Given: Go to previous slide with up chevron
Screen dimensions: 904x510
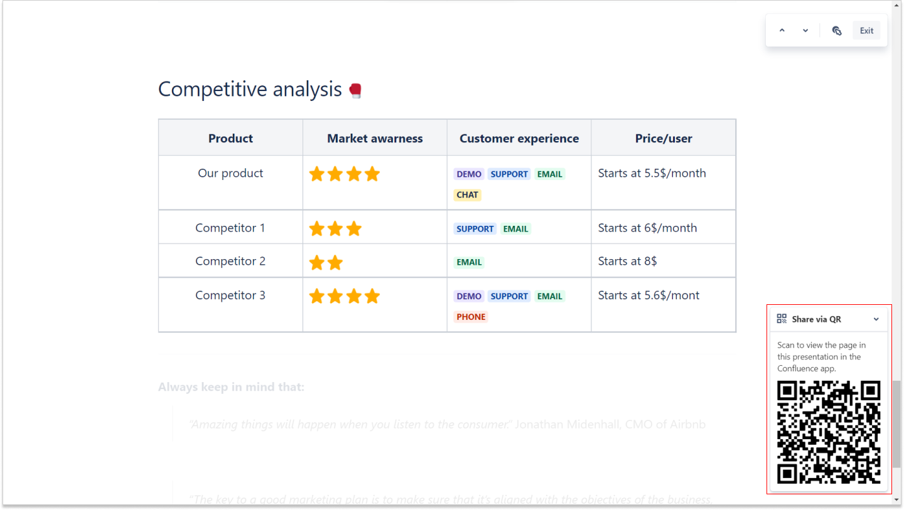Looking at the screenshot, I should (x=782, y=31).
